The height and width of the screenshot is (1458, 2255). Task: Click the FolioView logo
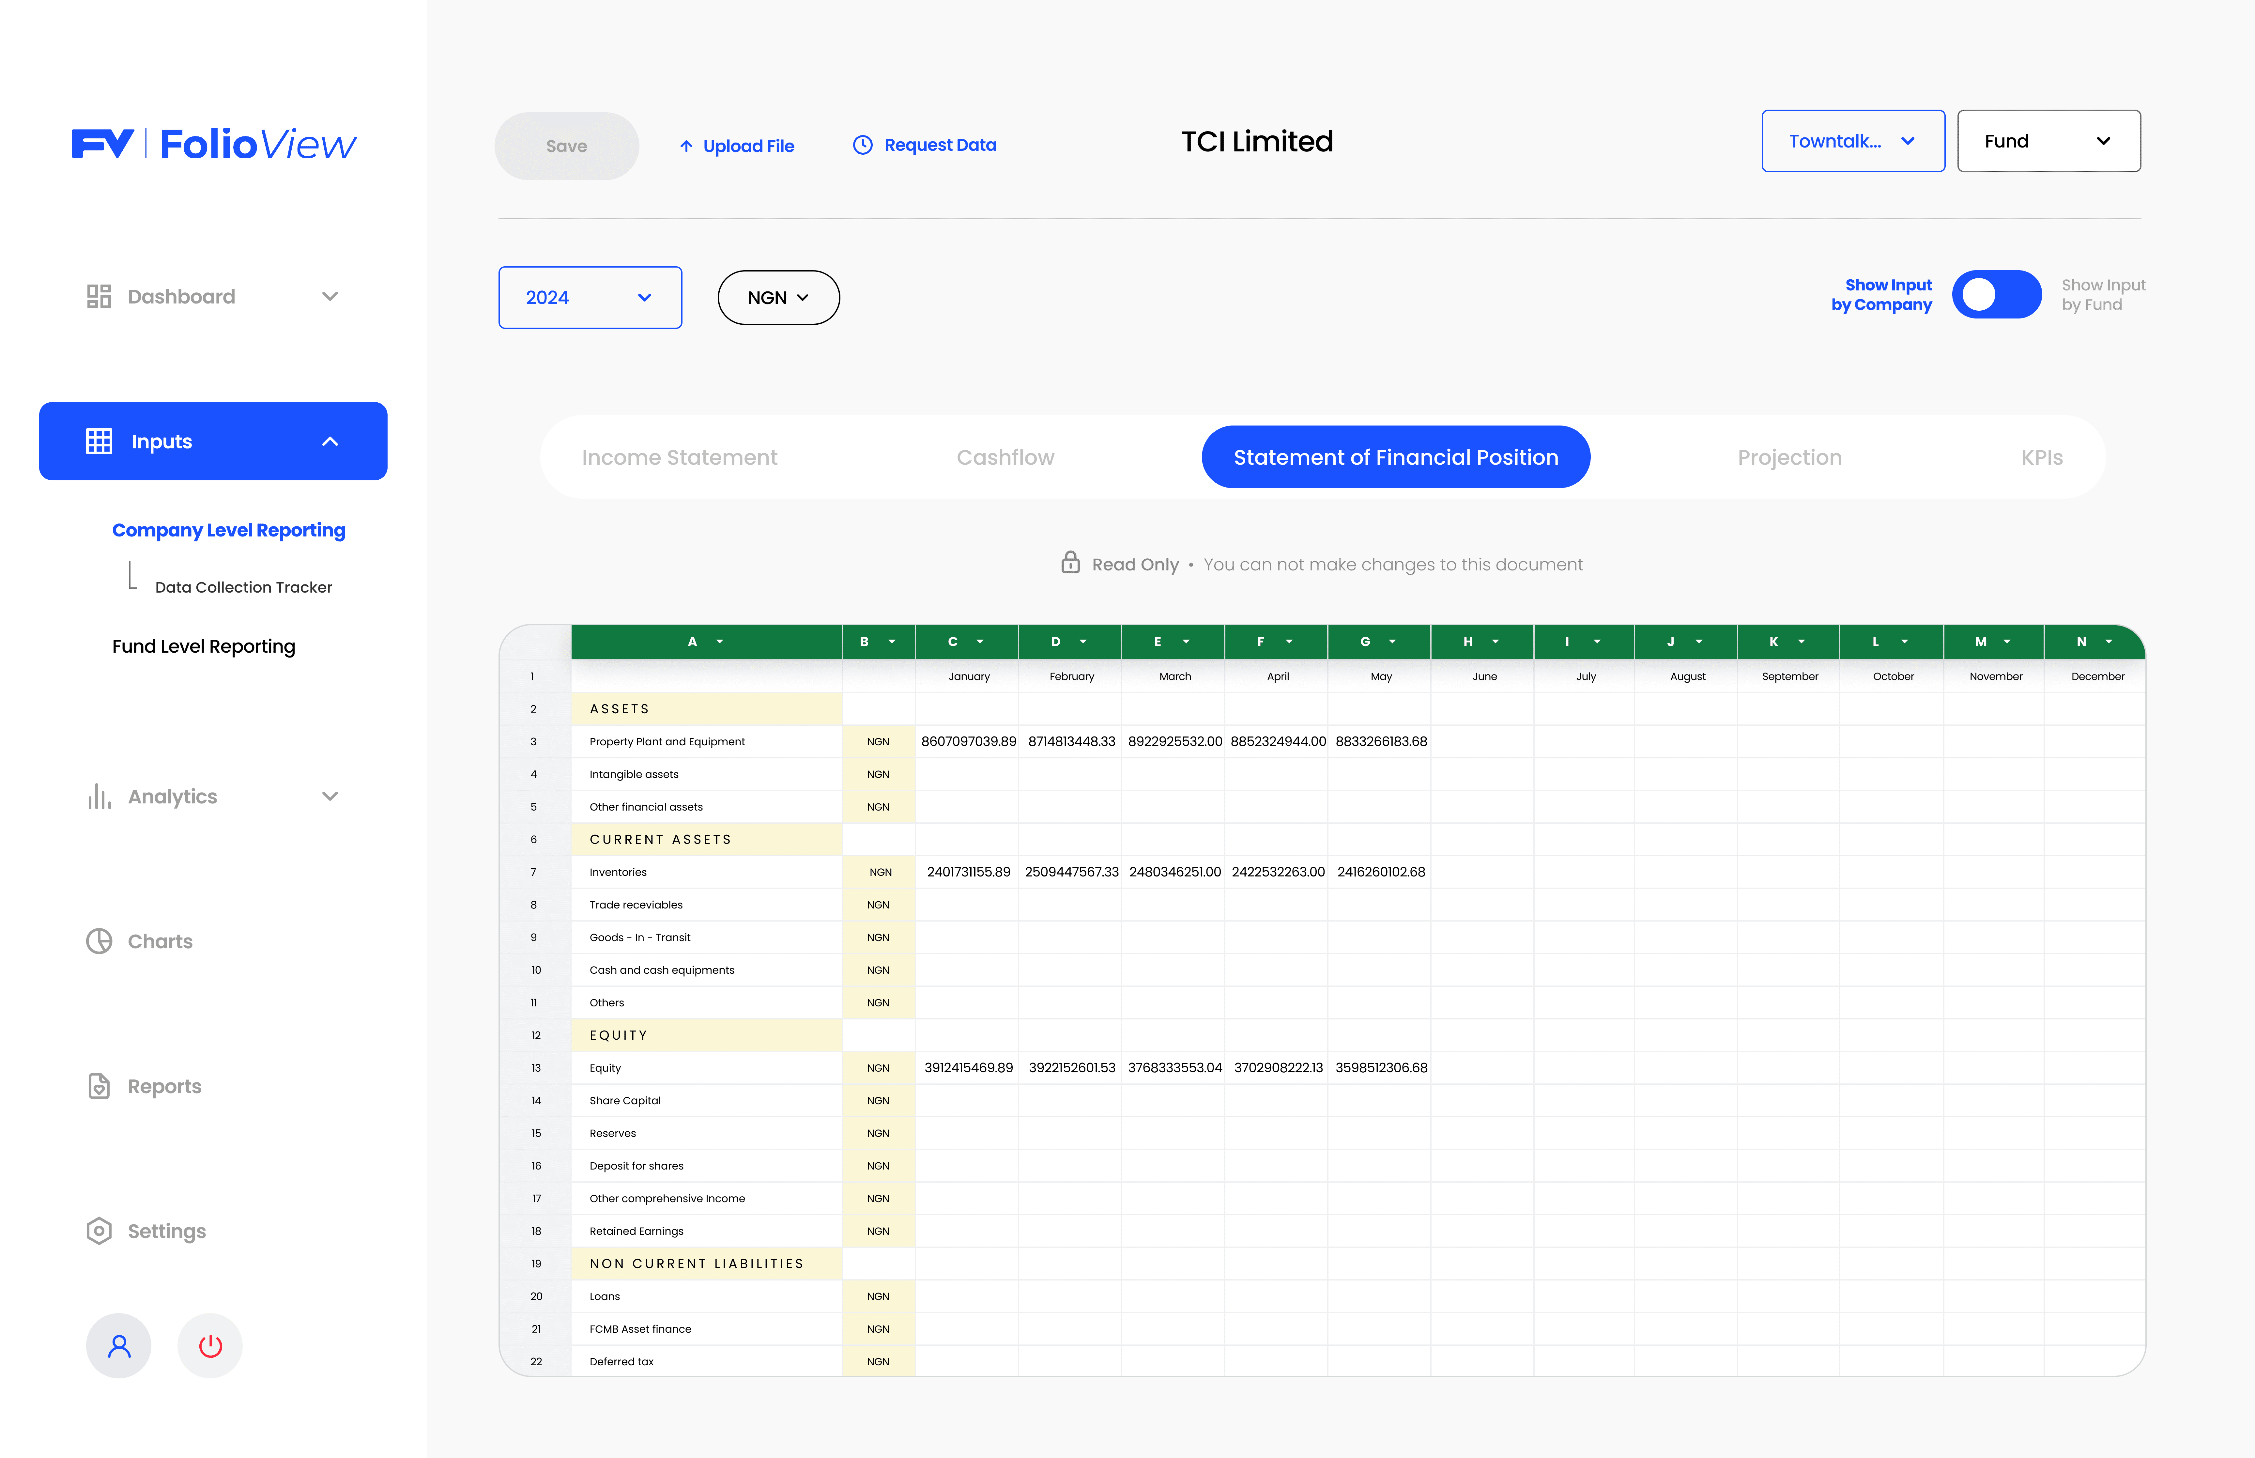214,144
